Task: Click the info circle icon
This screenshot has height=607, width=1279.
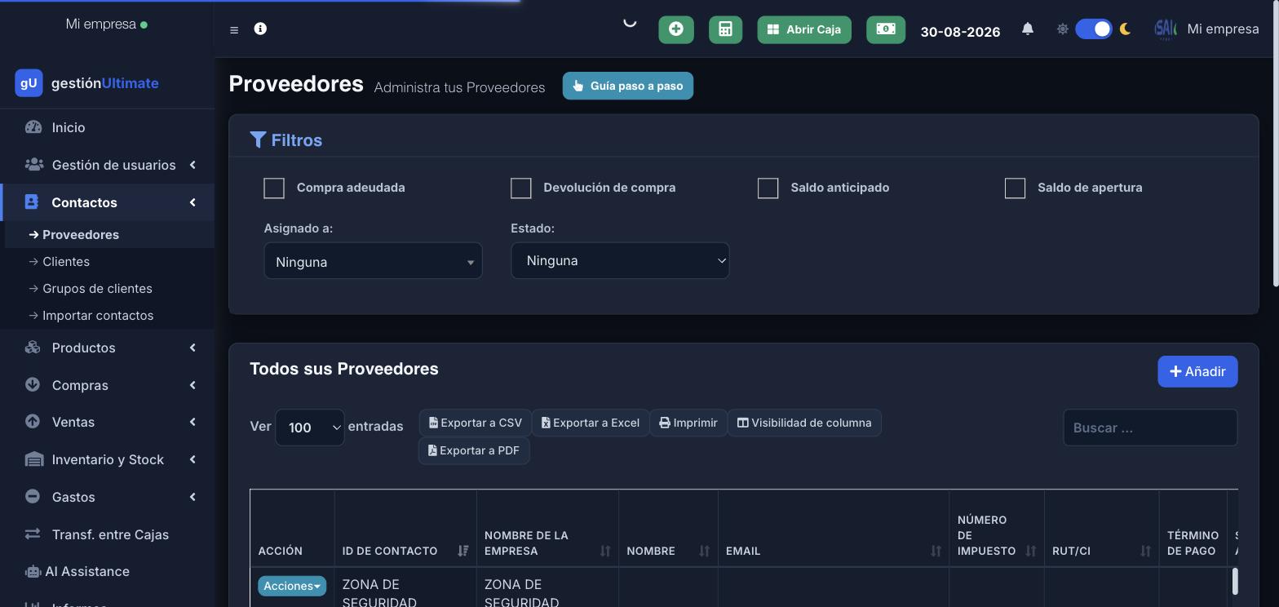Action: point(260,29)
